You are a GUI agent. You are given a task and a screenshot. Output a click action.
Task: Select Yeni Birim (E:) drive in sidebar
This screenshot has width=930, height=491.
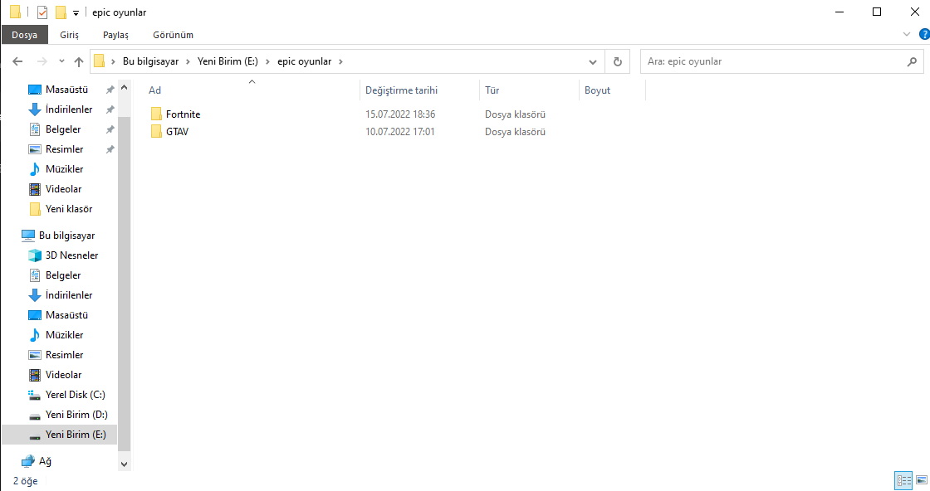point(59,435)
